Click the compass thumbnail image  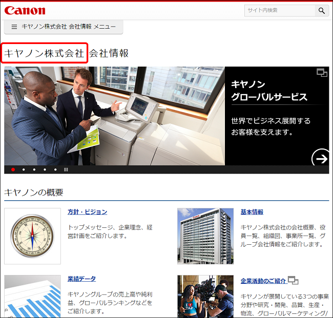coord(32,236)
